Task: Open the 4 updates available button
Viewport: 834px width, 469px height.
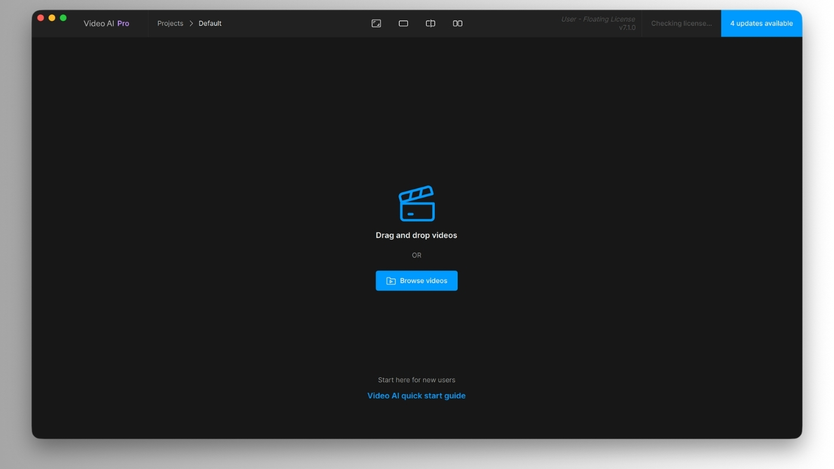Action: pyautogui.click(x=761, y=23)
